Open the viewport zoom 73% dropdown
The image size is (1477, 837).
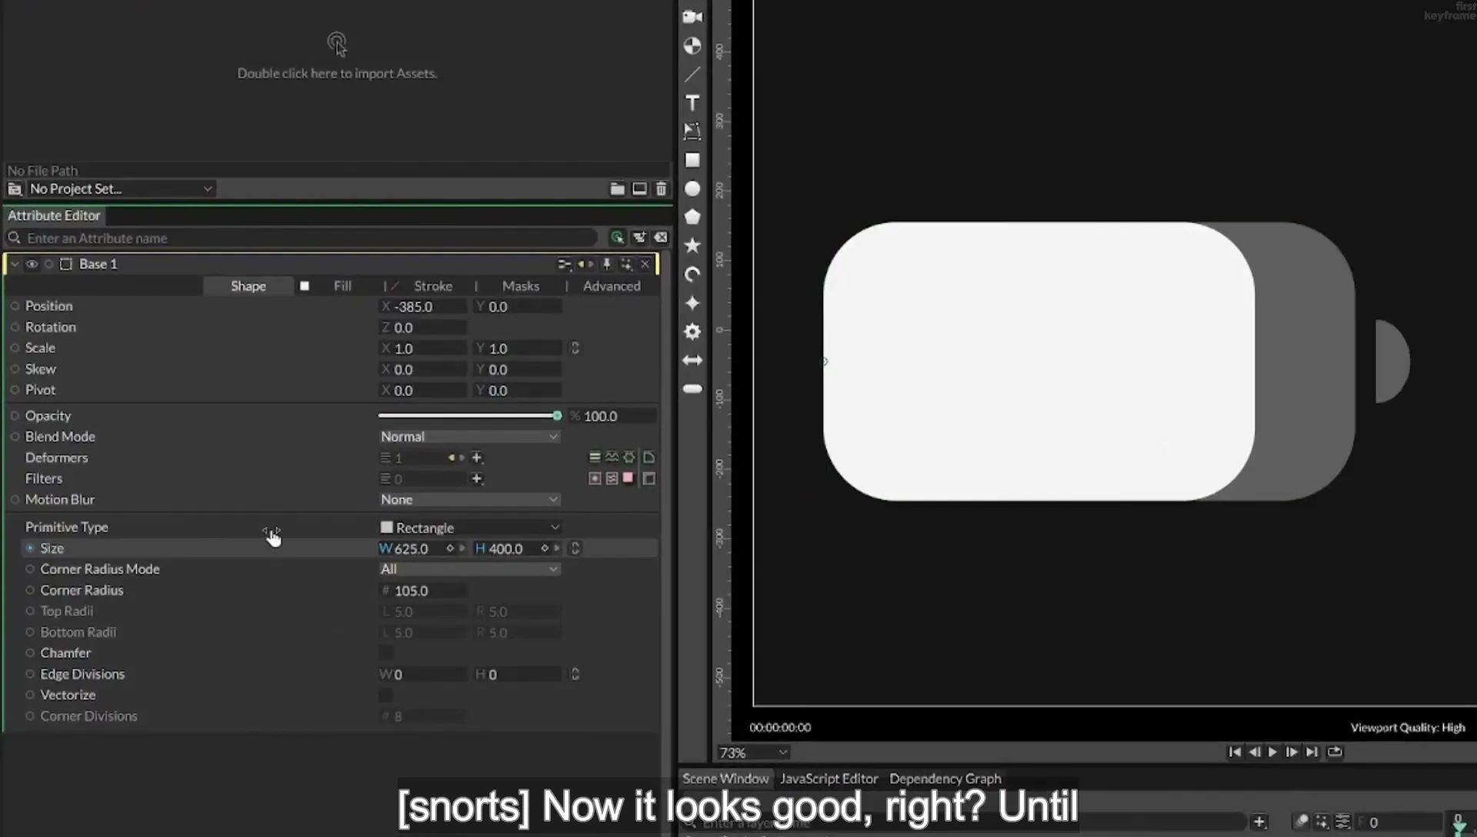(753, 752)
